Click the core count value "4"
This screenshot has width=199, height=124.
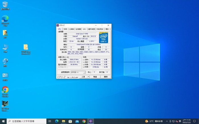click(x=94, y=72)
